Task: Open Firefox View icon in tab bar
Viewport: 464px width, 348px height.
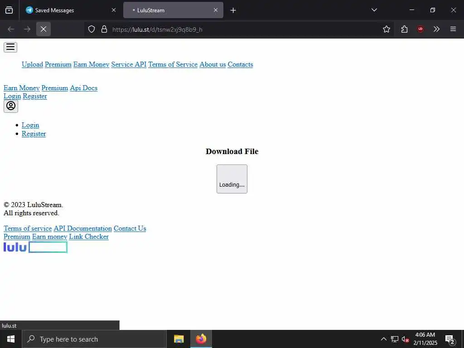Action: [9, 10]
